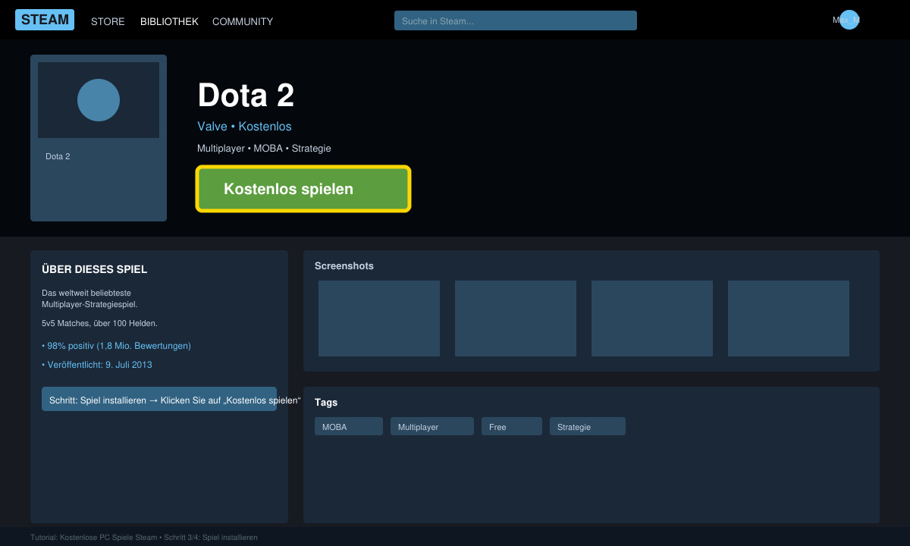This screenshot has height=546, width=910.
Task: Open the second screenshot thumbnail
Action: pyautogui.click(x=516, y=318)
